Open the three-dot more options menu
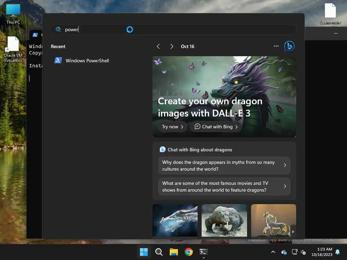The height and width of the screenshot is (260, 347). click(276, 46)
